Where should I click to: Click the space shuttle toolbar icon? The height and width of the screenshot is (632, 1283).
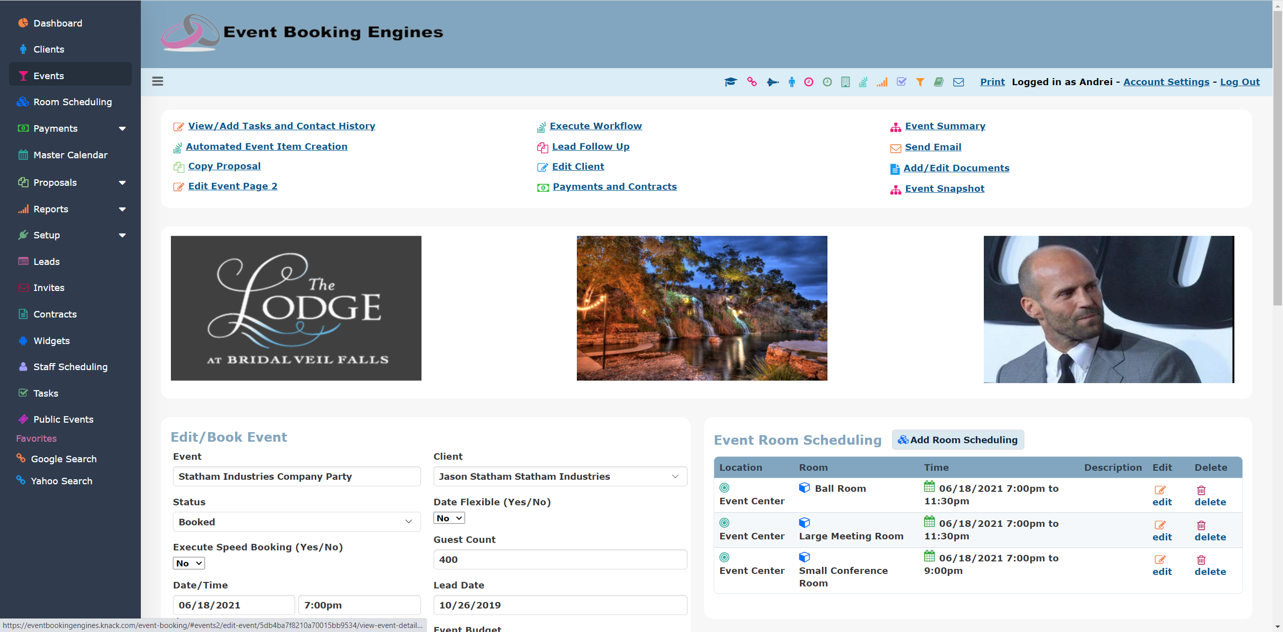point(772,82)
